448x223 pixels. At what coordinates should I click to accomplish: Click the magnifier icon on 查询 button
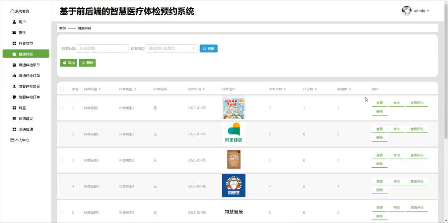click(204, 49)
